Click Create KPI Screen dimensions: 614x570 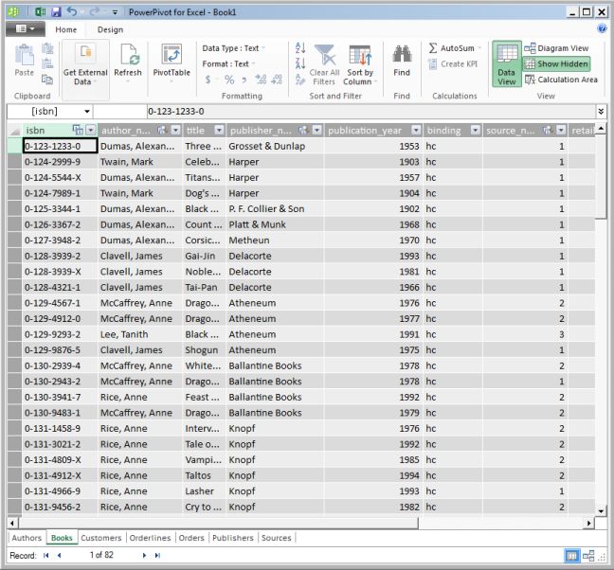453,63
